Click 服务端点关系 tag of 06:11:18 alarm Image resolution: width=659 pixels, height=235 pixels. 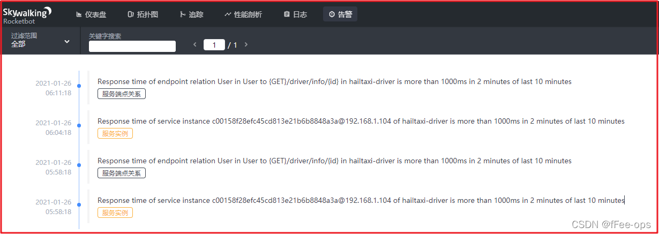click(x=122, y=94)
